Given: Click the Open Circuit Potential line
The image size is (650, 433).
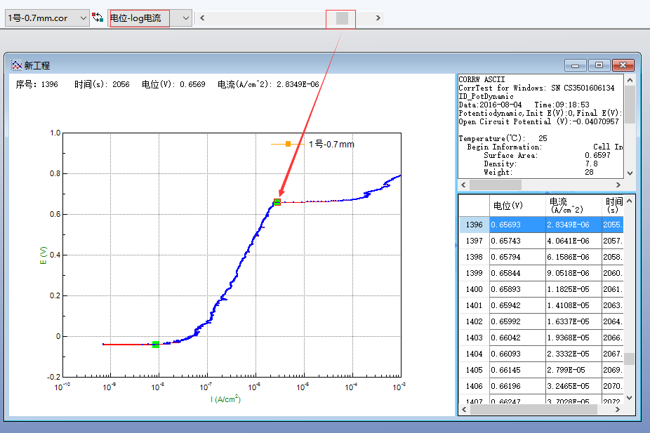Looking at the screenshot, I should click(x=538, y=121).
